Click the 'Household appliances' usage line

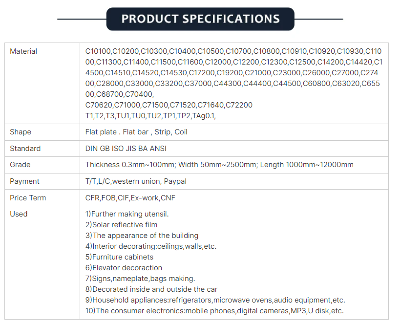pyautogui.click(x=215, y=300)
